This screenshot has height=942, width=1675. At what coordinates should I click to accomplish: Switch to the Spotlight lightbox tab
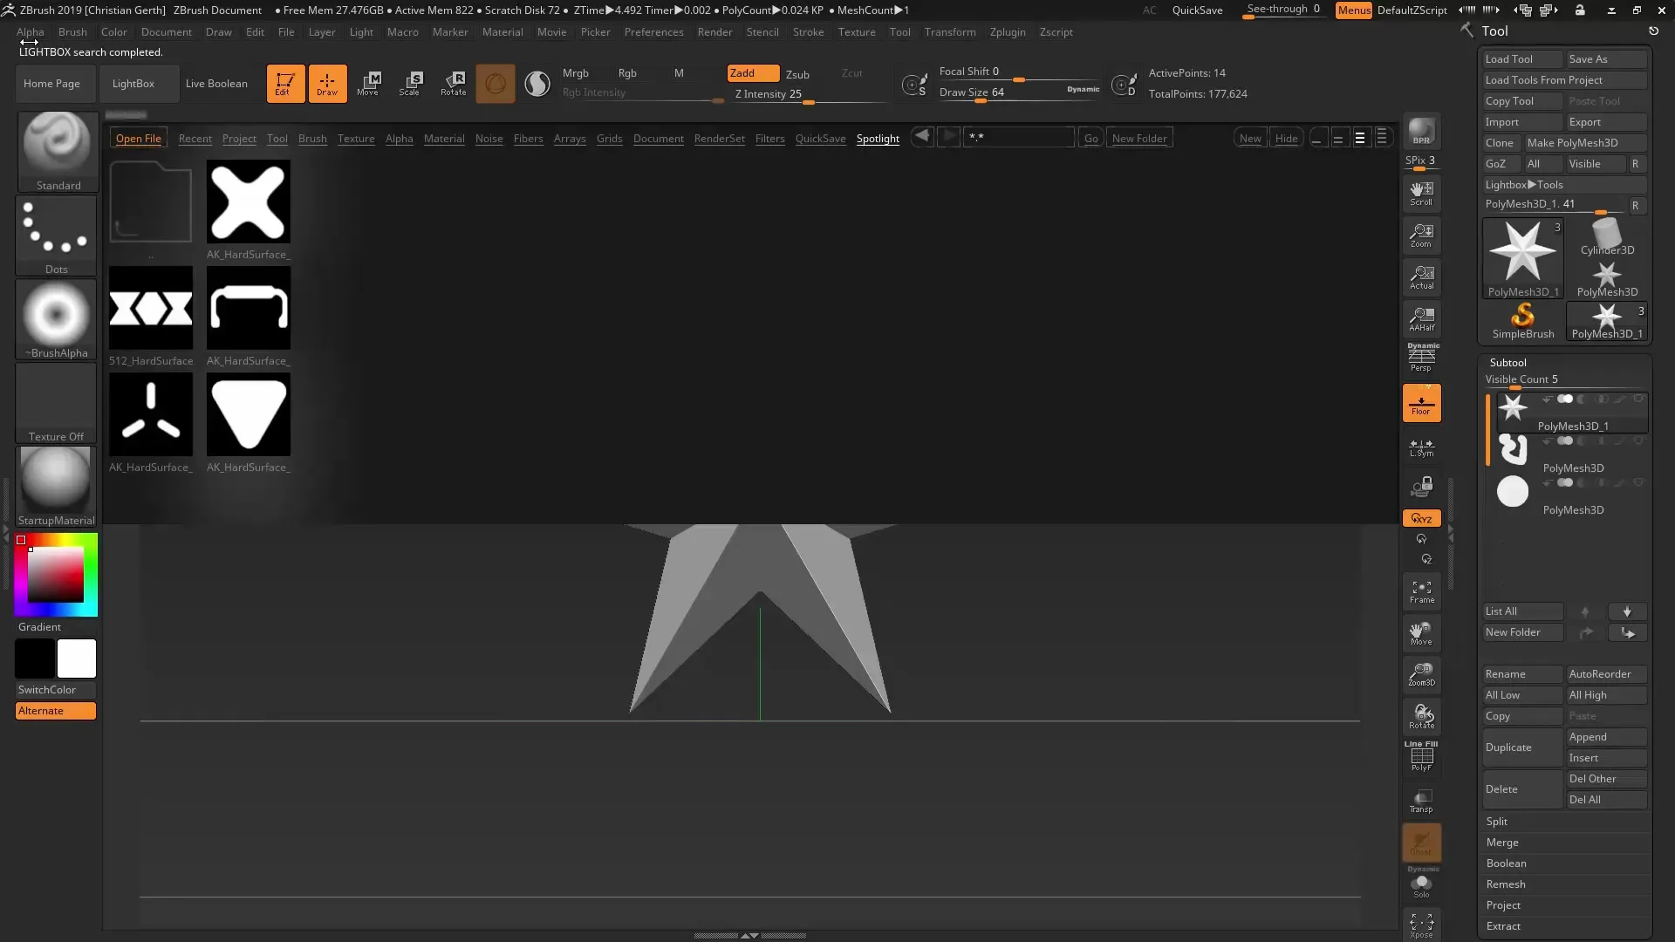(878, 139)
